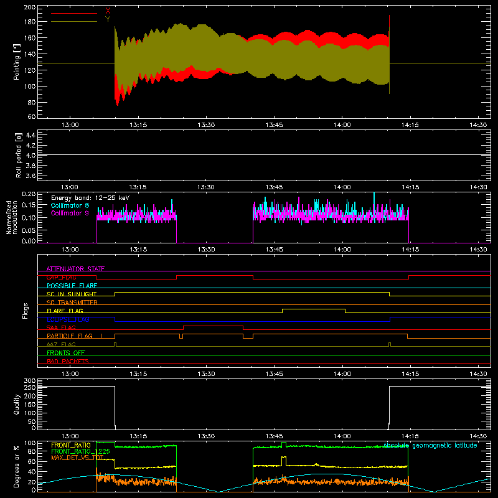The height and width of the screenshot is (498, 498).
Task: Select the FRONTS_OFF flag label
Action: click(x=66, y=352)
